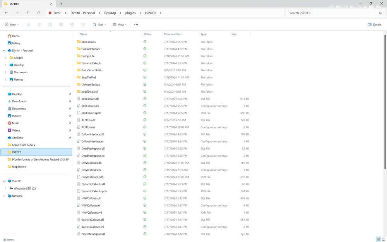
Task: Click the See more ellipsis menu
Action: 136,24
